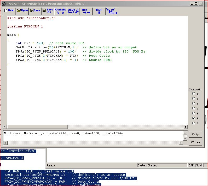
Task: Click the compile-download-run combo button
Action: pyautogui.click(x=112, y=11)
